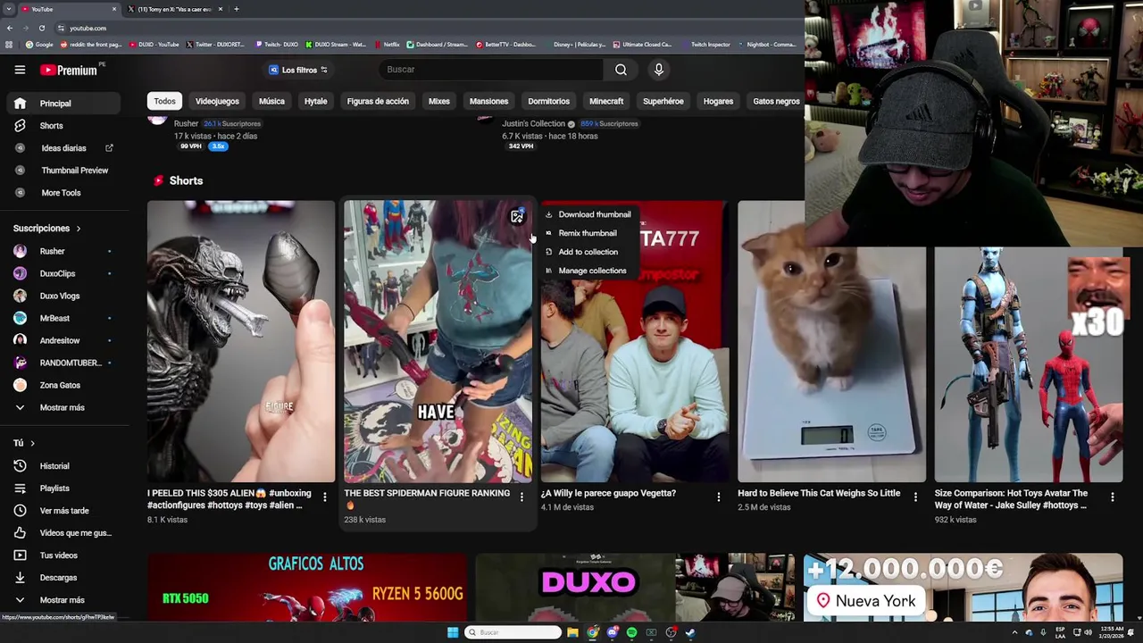
Task: Choose Download thumbnail from context menu
Action: point(588,214)
